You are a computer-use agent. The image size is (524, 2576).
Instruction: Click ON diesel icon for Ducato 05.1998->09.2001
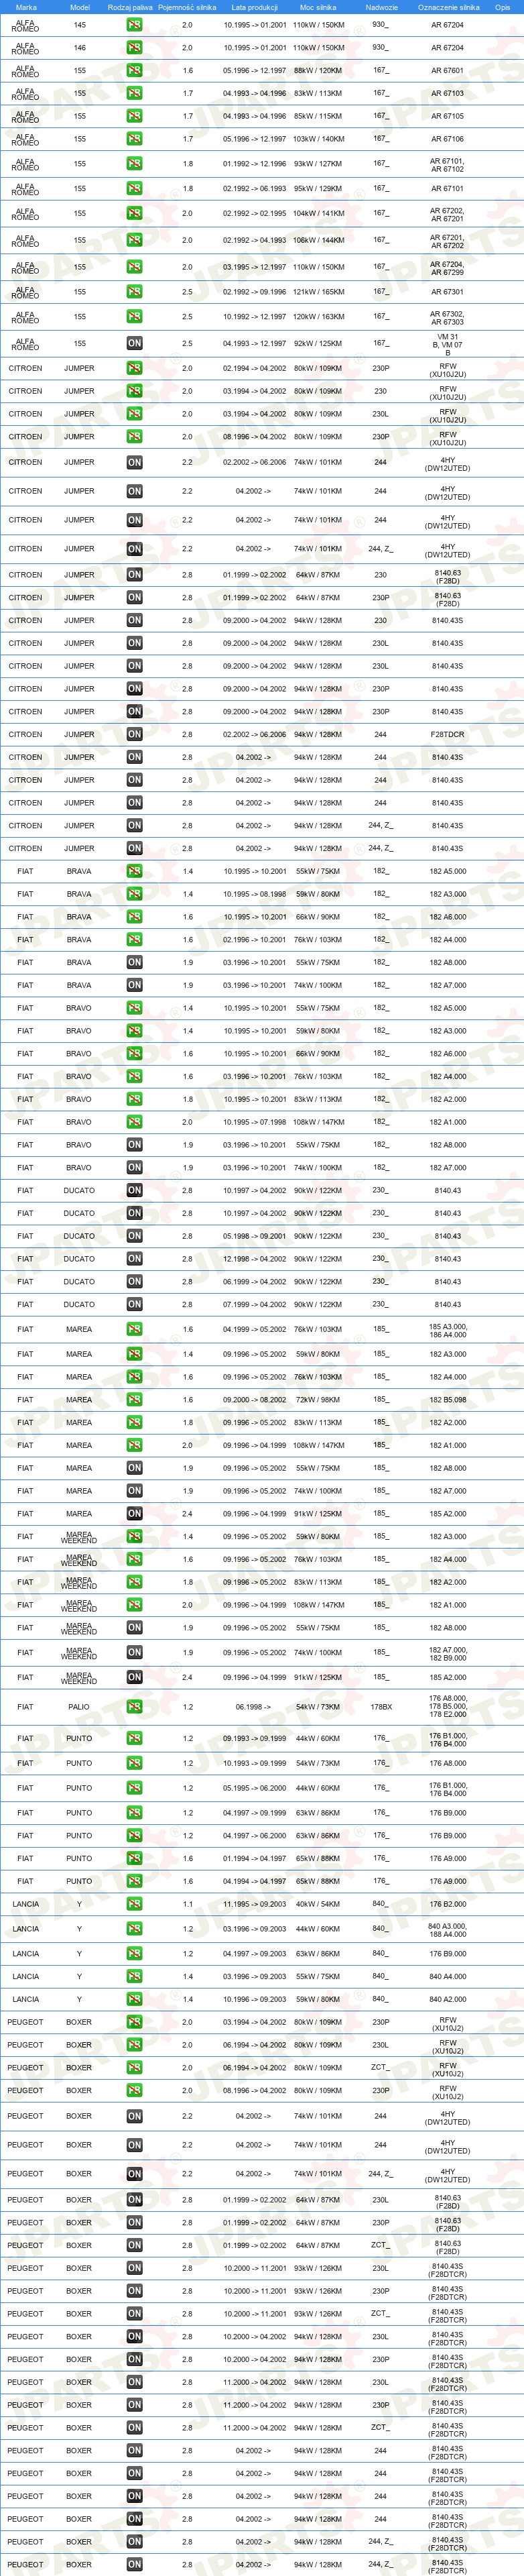134,1236
